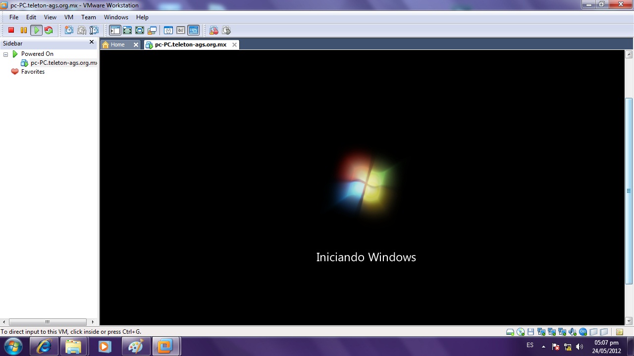Select Favorites in the sidebar

[x=33, y=72]
